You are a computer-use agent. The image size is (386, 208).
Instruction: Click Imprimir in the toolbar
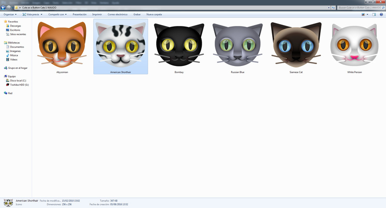coord(97,14)
